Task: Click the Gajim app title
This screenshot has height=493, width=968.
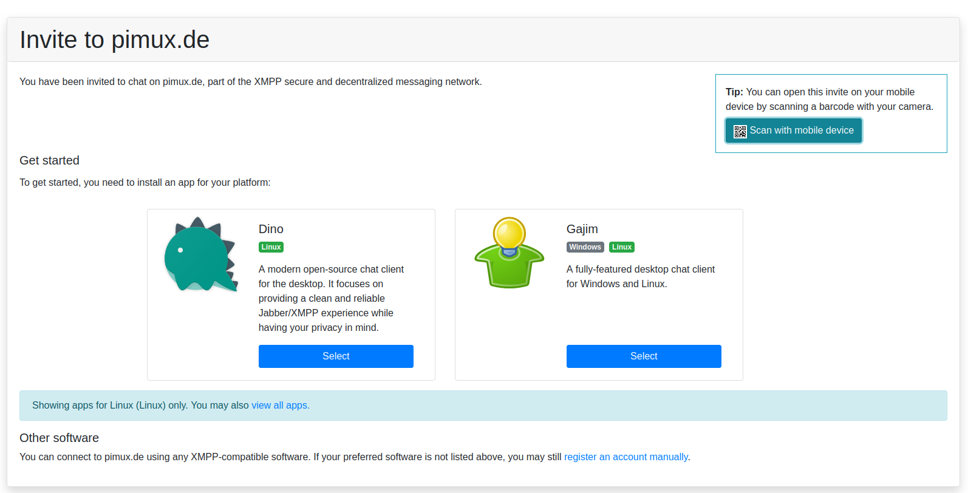Action: [x=582, y=229]
